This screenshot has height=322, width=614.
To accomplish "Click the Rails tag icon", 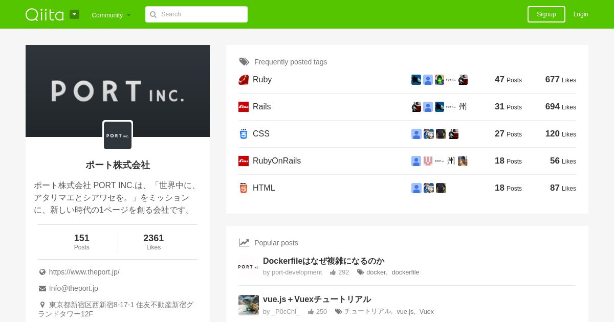I will tap(244, 107).
